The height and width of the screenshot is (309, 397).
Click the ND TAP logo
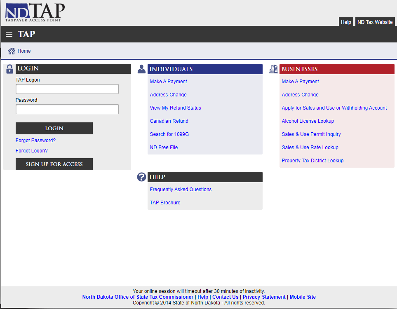pyautogui.click(x=35, y=12)
